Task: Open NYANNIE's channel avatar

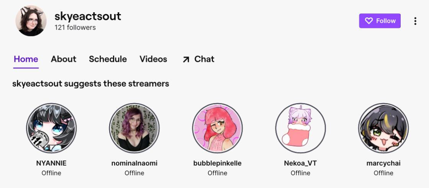Action: click(51, 128)
